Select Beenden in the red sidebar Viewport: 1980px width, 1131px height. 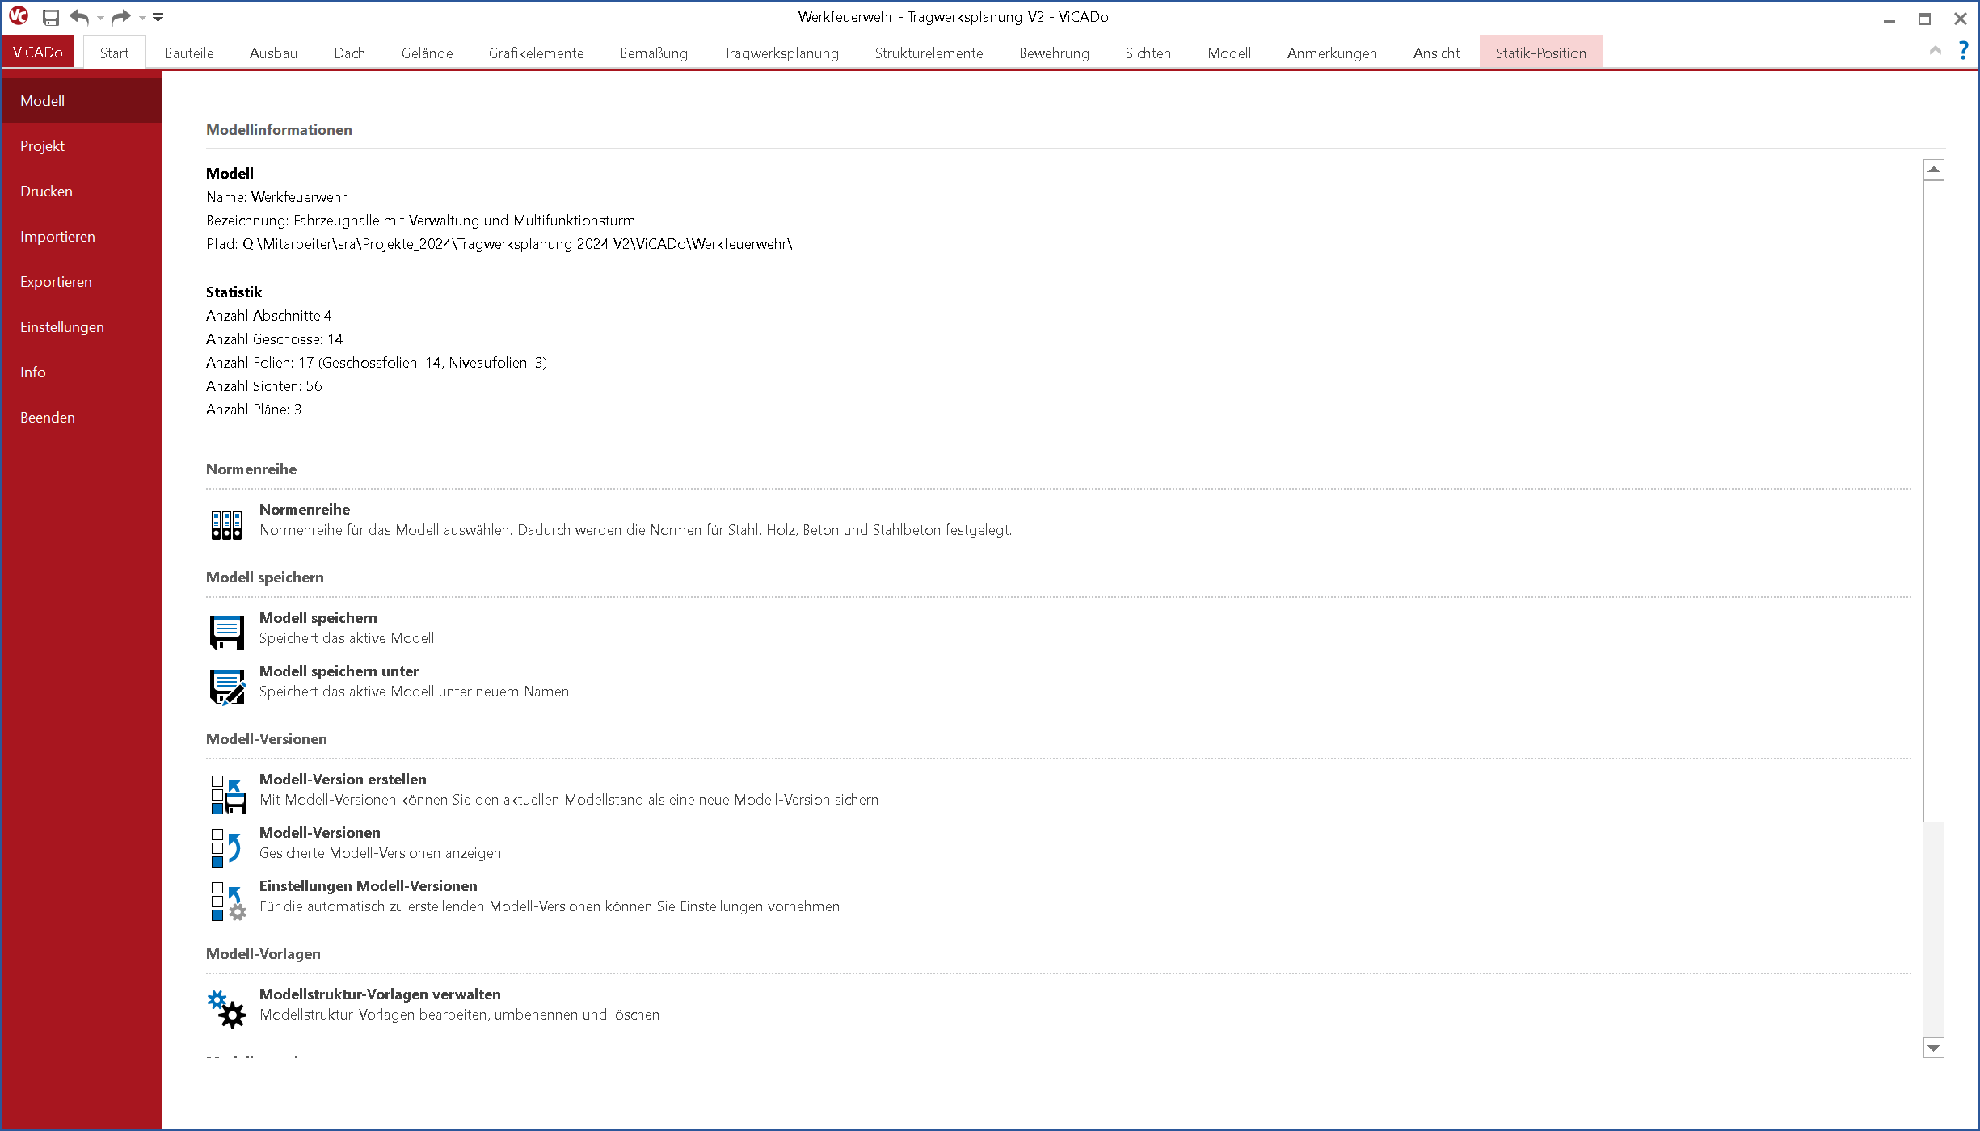pyautogui.click(x=82, y=417)
